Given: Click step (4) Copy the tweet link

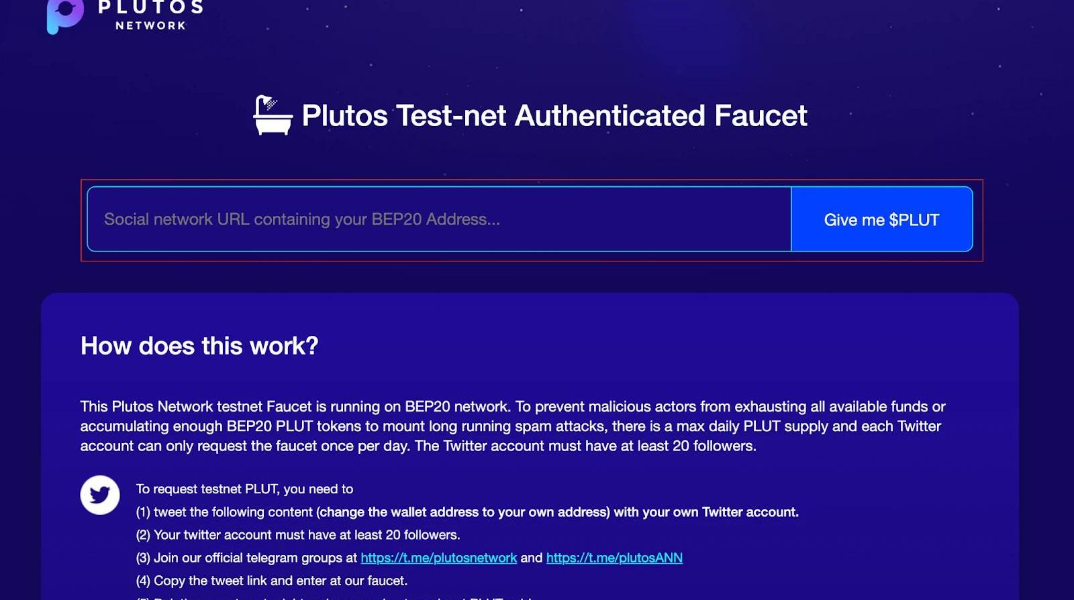Looking at the screenshot, I should (x=272, y=581).
